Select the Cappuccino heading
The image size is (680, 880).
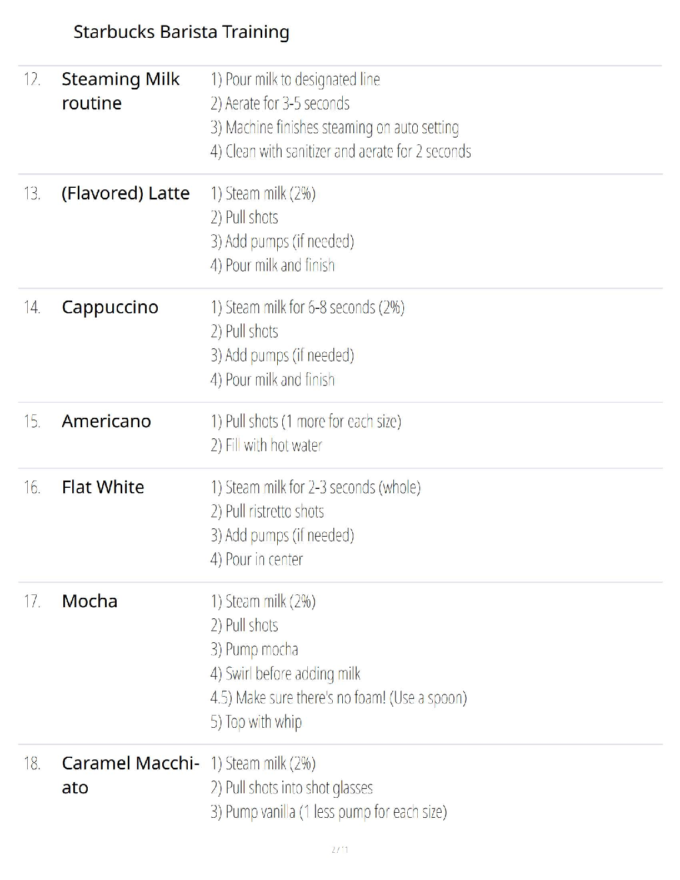[110, 307]
